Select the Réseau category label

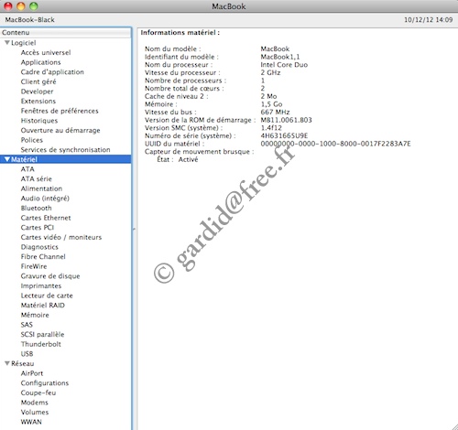[x=23, y=363]
